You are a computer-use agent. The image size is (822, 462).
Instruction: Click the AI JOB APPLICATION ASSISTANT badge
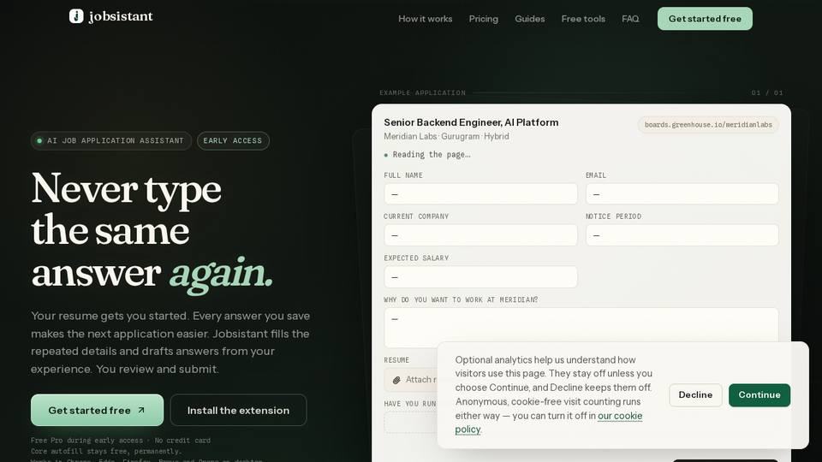tap(111, 141)
